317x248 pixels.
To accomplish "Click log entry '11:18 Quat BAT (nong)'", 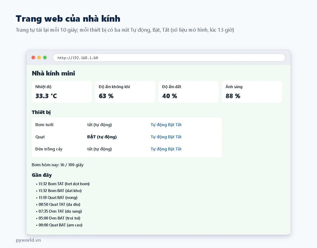I will click(58, 198).
